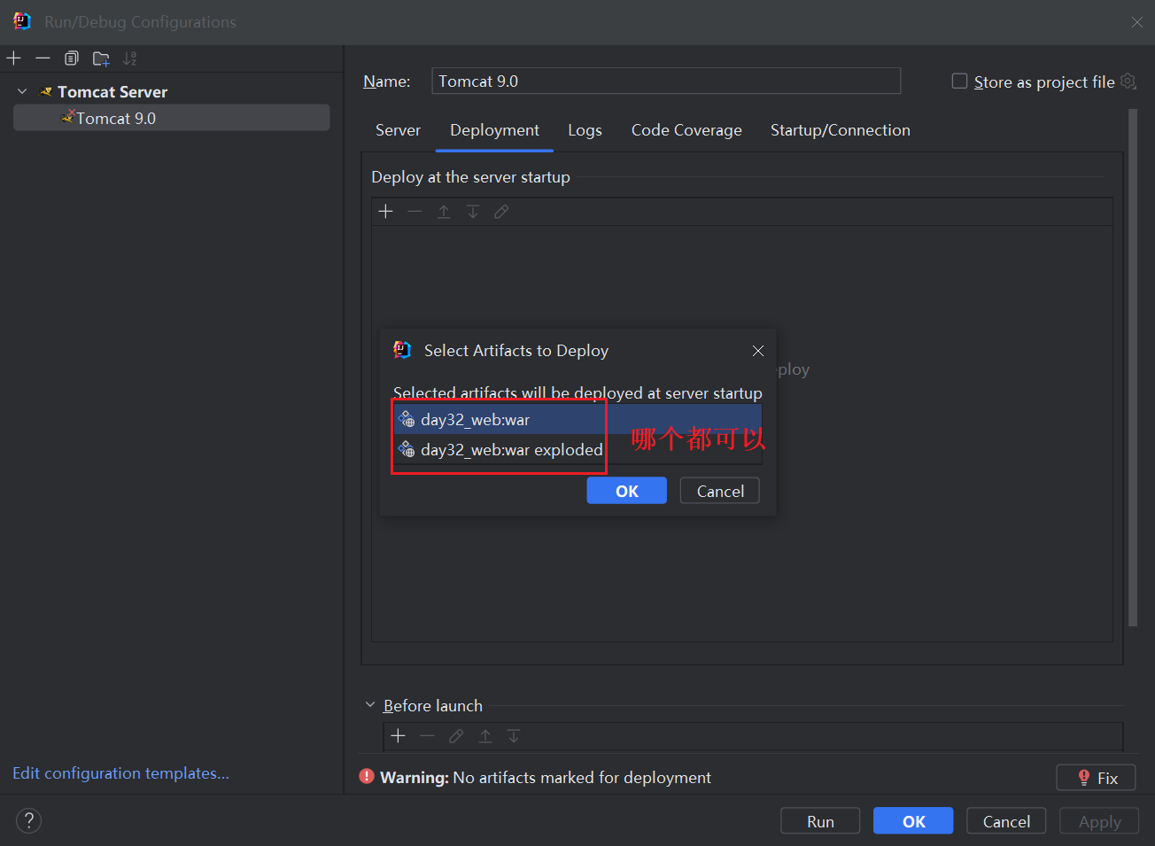Cancel the Select Artifacts dialog

pyautogui.click(x=720, y=491)
